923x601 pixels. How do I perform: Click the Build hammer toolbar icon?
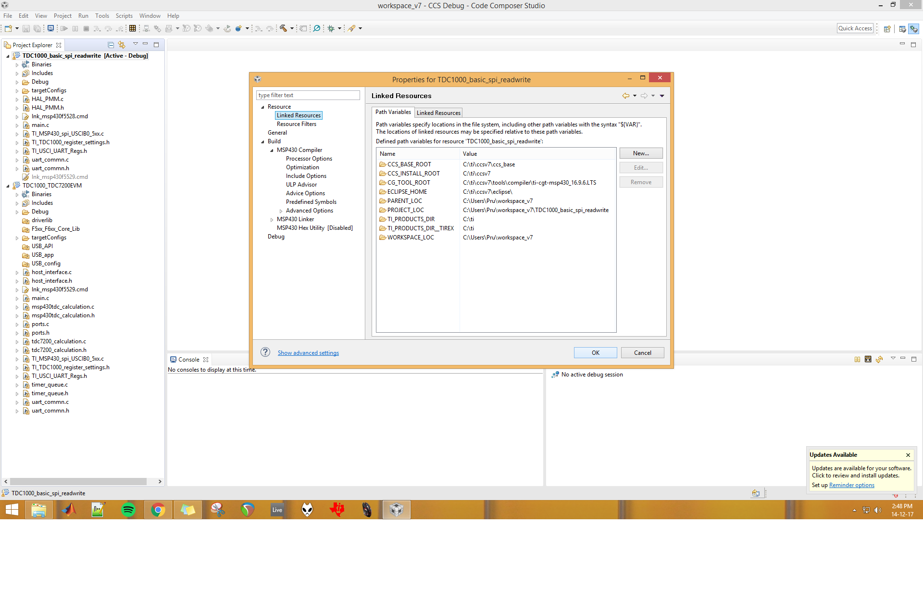(x=284, y=28)
